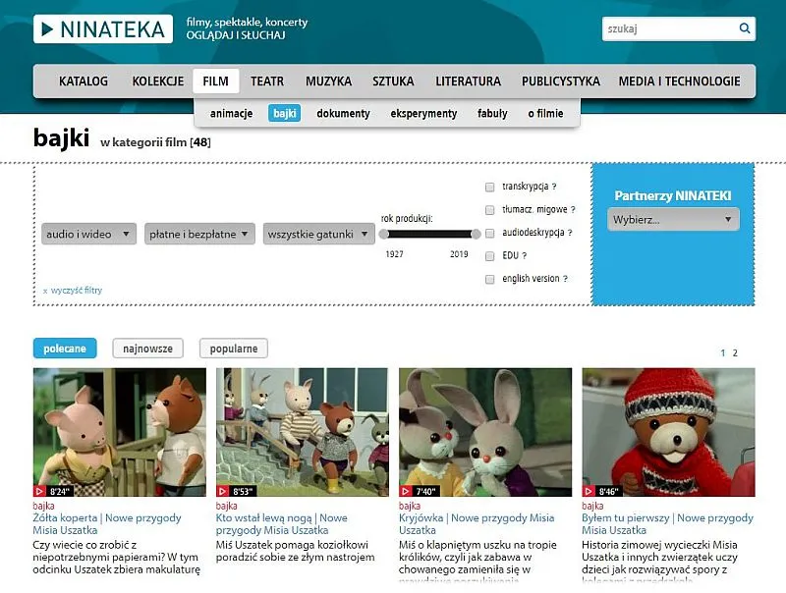Check the tłumacz. migowe option

coord(488,211)
